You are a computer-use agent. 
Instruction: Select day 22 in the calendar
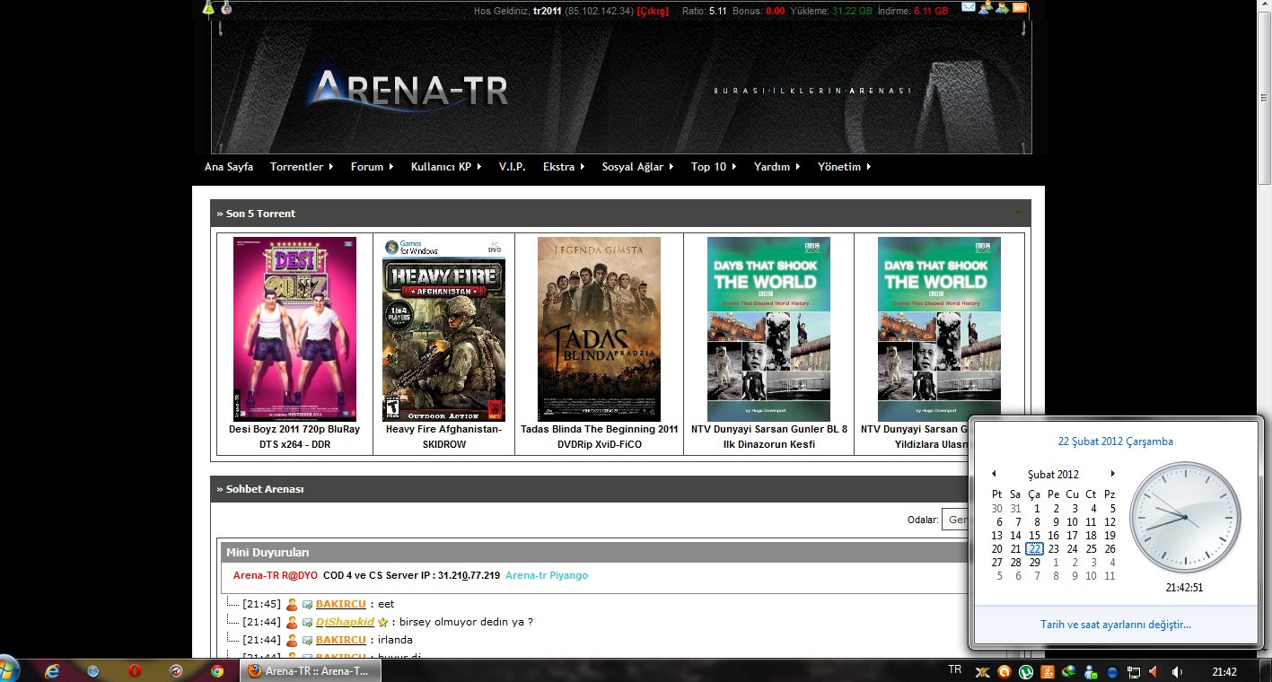pyautogui.click(x=1034, y=549)
